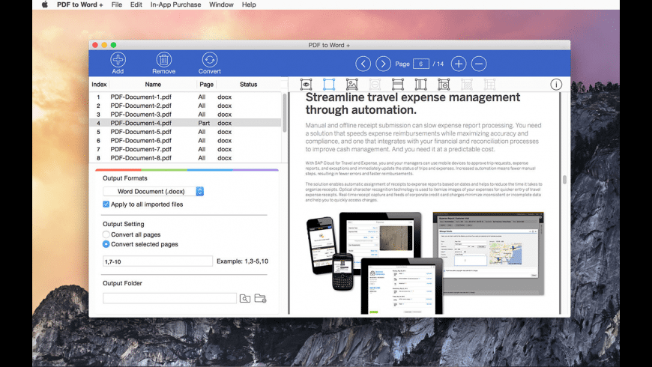Open the Word Document (.docx) format dropdown
This screenshot has height=367, width=652.
coord(154,192)
